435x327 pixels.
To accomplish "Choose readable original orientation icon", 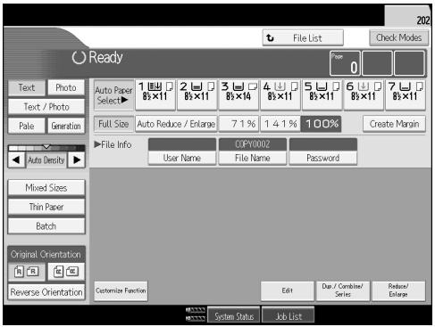I will 27,272.
